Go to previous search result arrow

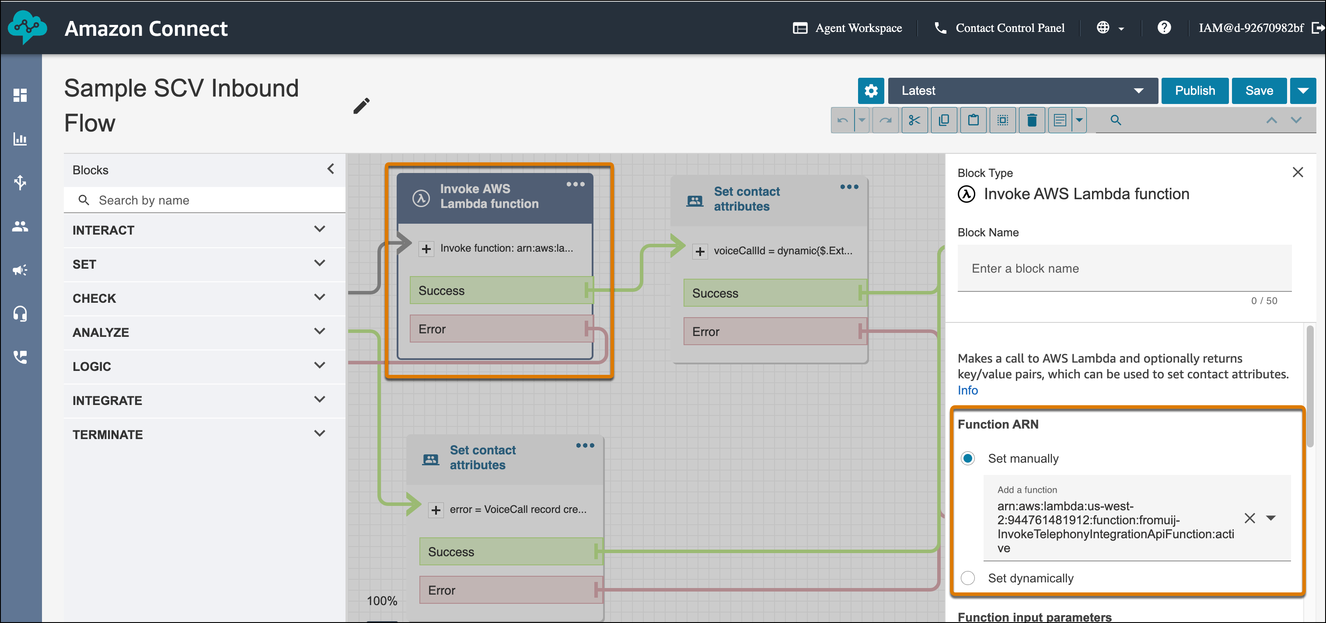point(1271,120)
